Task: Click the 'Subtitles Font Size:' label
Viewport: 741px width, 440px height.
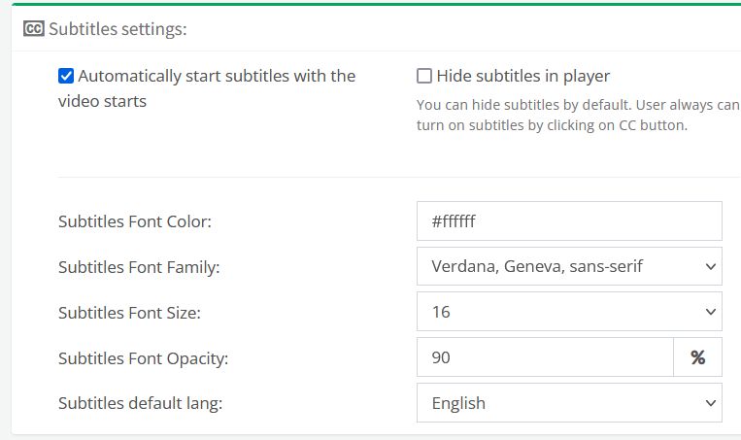Action: point(129,313)
